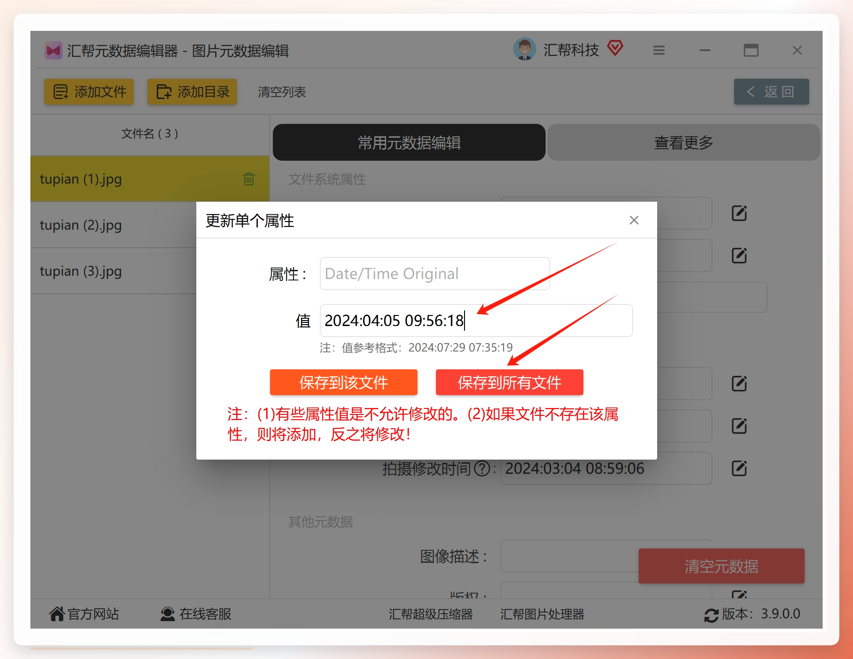Switch to the 常用元数据编辑 tab
Viewport: 853px width, 659px height.
pos(409,142)
